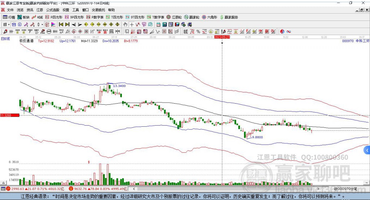Jump to last bar icon

(67, 25)
